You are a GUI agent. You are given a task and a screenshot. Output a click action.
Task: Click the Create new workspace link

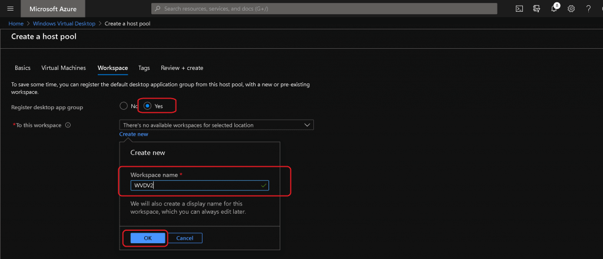[x=134, y=134]
